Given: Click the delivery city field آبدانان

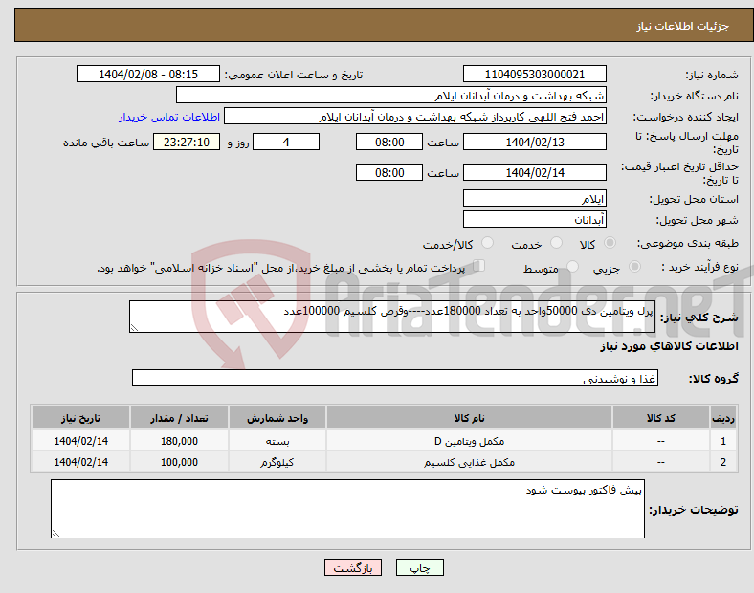Looking at the screenshot, I should click(534, 219).
